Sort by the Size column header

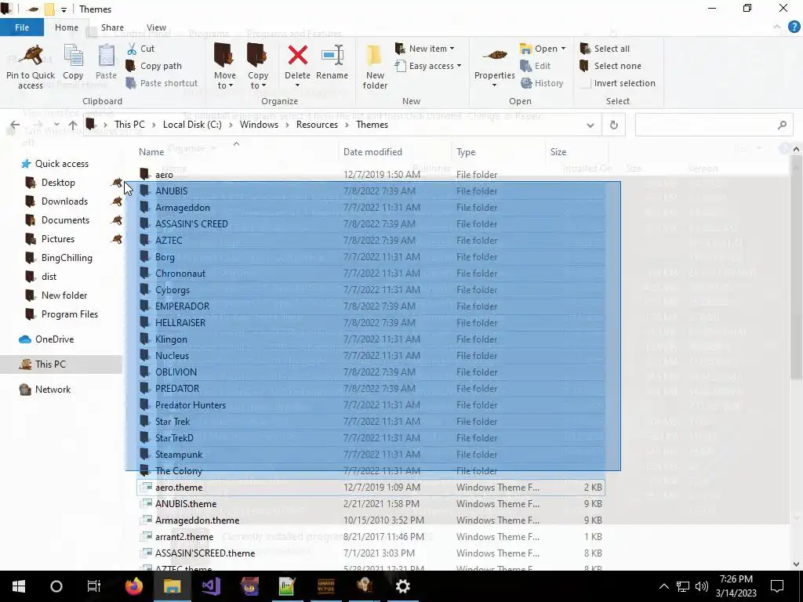click(576, 152)
